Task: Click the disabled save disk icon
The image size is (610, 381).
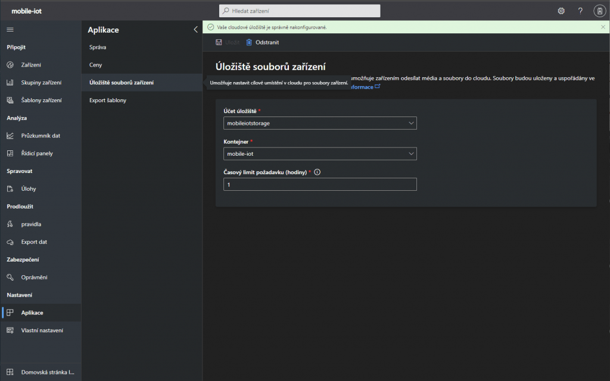Action: pyautogui.click(x=219, y=42)
